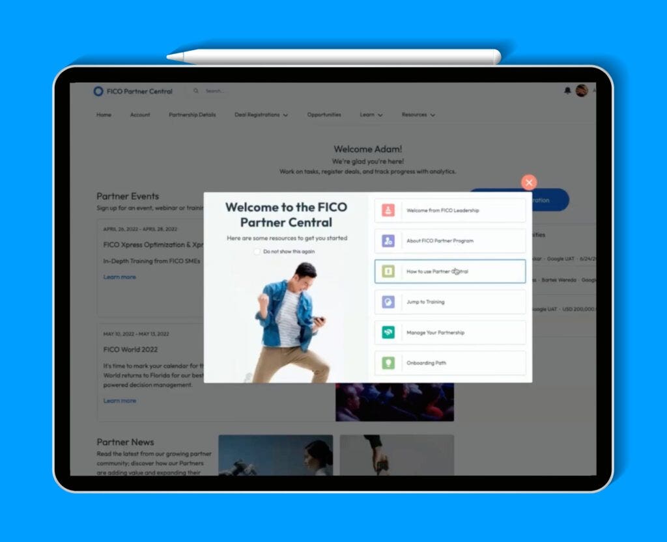This screenshot has width=667, height=542.
Task: Click the About FICO Partner Program icon
Action: (x=388, y=241)
